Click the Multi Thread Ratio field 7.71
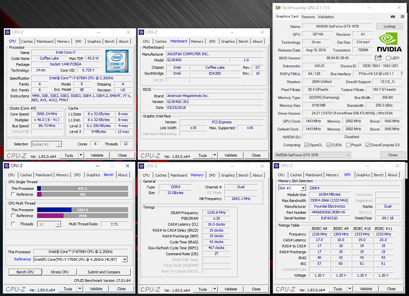The width and height of the screenshot is (409, 296). click(x=114, y=224)
